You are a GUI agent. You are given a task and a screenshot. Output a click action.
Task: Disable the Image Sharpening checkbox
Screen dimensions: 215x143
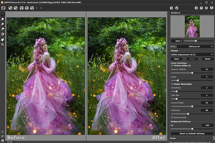coord(172,84)
